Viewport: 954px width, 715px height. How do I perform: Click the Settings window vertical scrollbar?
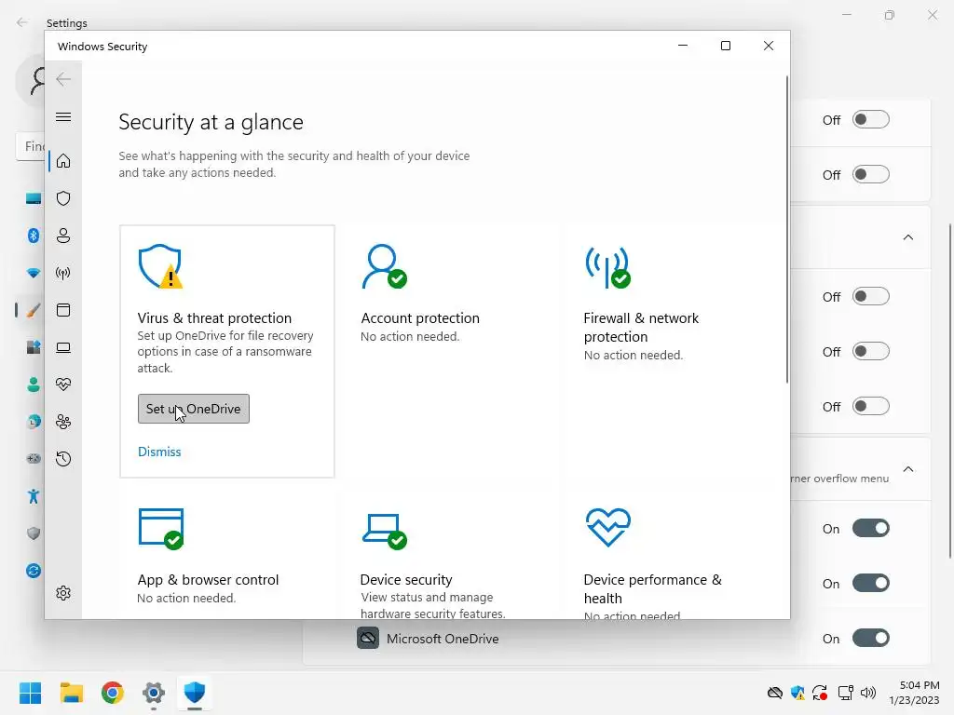tap(950, 391)
